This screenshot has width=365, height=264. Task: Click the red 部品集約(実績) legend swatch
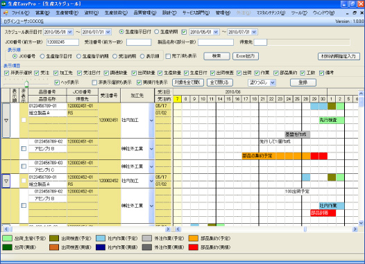(x=194, y=247)
